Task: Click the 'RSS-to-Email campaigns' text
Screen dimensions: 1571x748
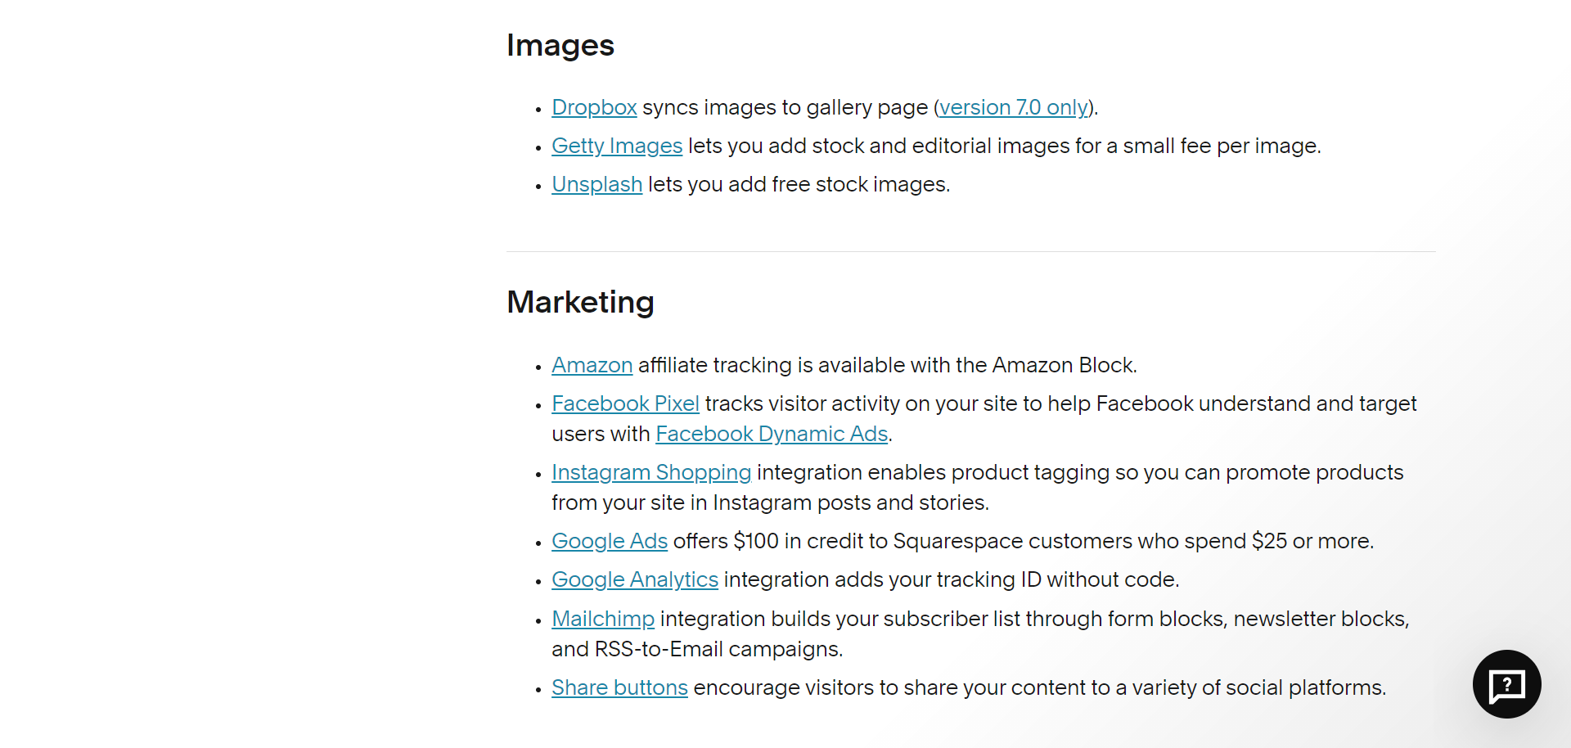Action: click(718, 649)
